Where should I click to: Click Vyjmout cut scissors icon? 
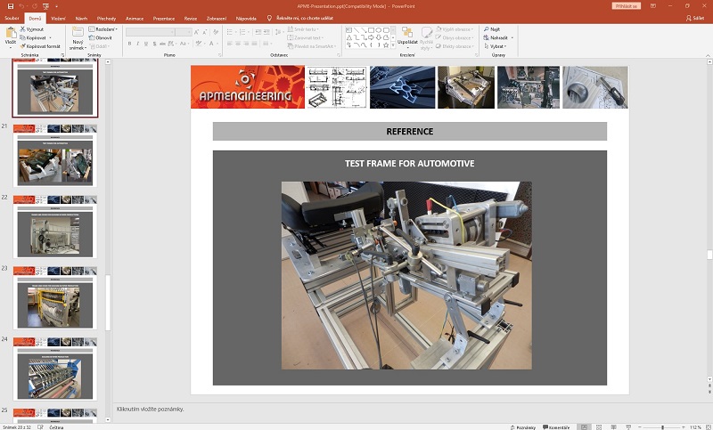click(22, 29)
